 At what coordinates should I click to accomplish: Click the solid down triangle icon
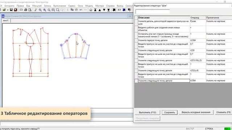pyautogui.click(x=104, y=10)
